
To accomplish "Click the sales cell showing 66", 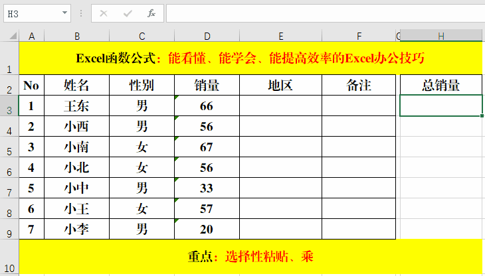I will pyautogui.click(x=207, y=105).
